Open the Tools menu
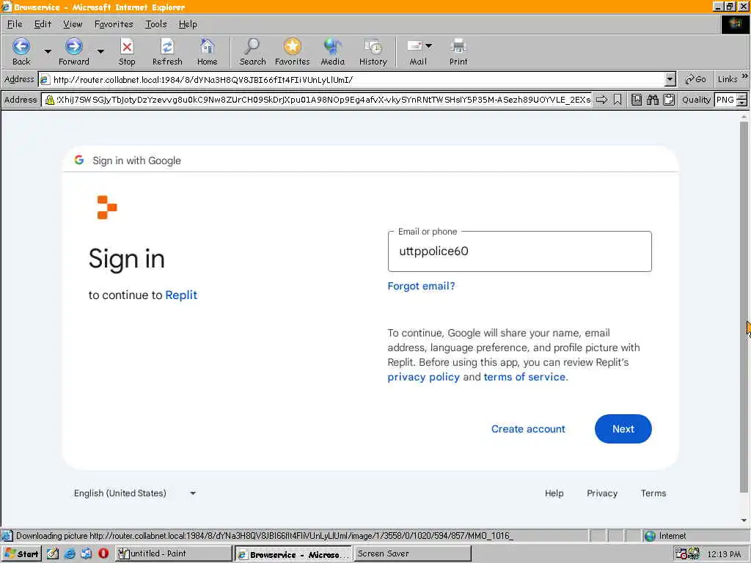 (156, 24)
